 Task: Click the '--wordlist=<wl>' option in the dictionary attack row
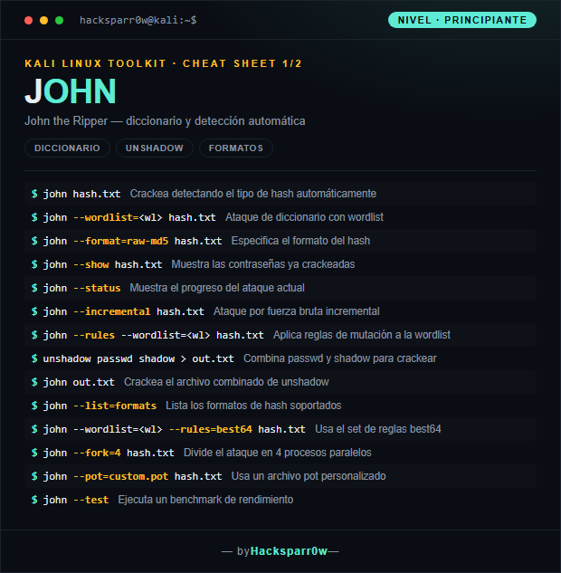tap(118, 217)
